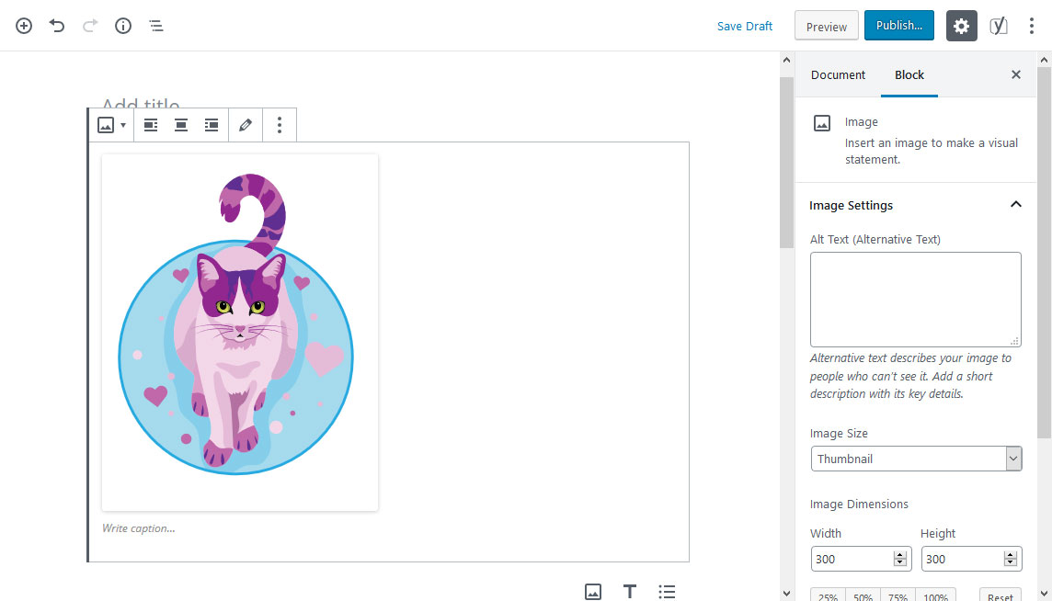Open the change block type dropdown arrow
This screenshot has height=601, width=1052.
[x=122, y=124]
